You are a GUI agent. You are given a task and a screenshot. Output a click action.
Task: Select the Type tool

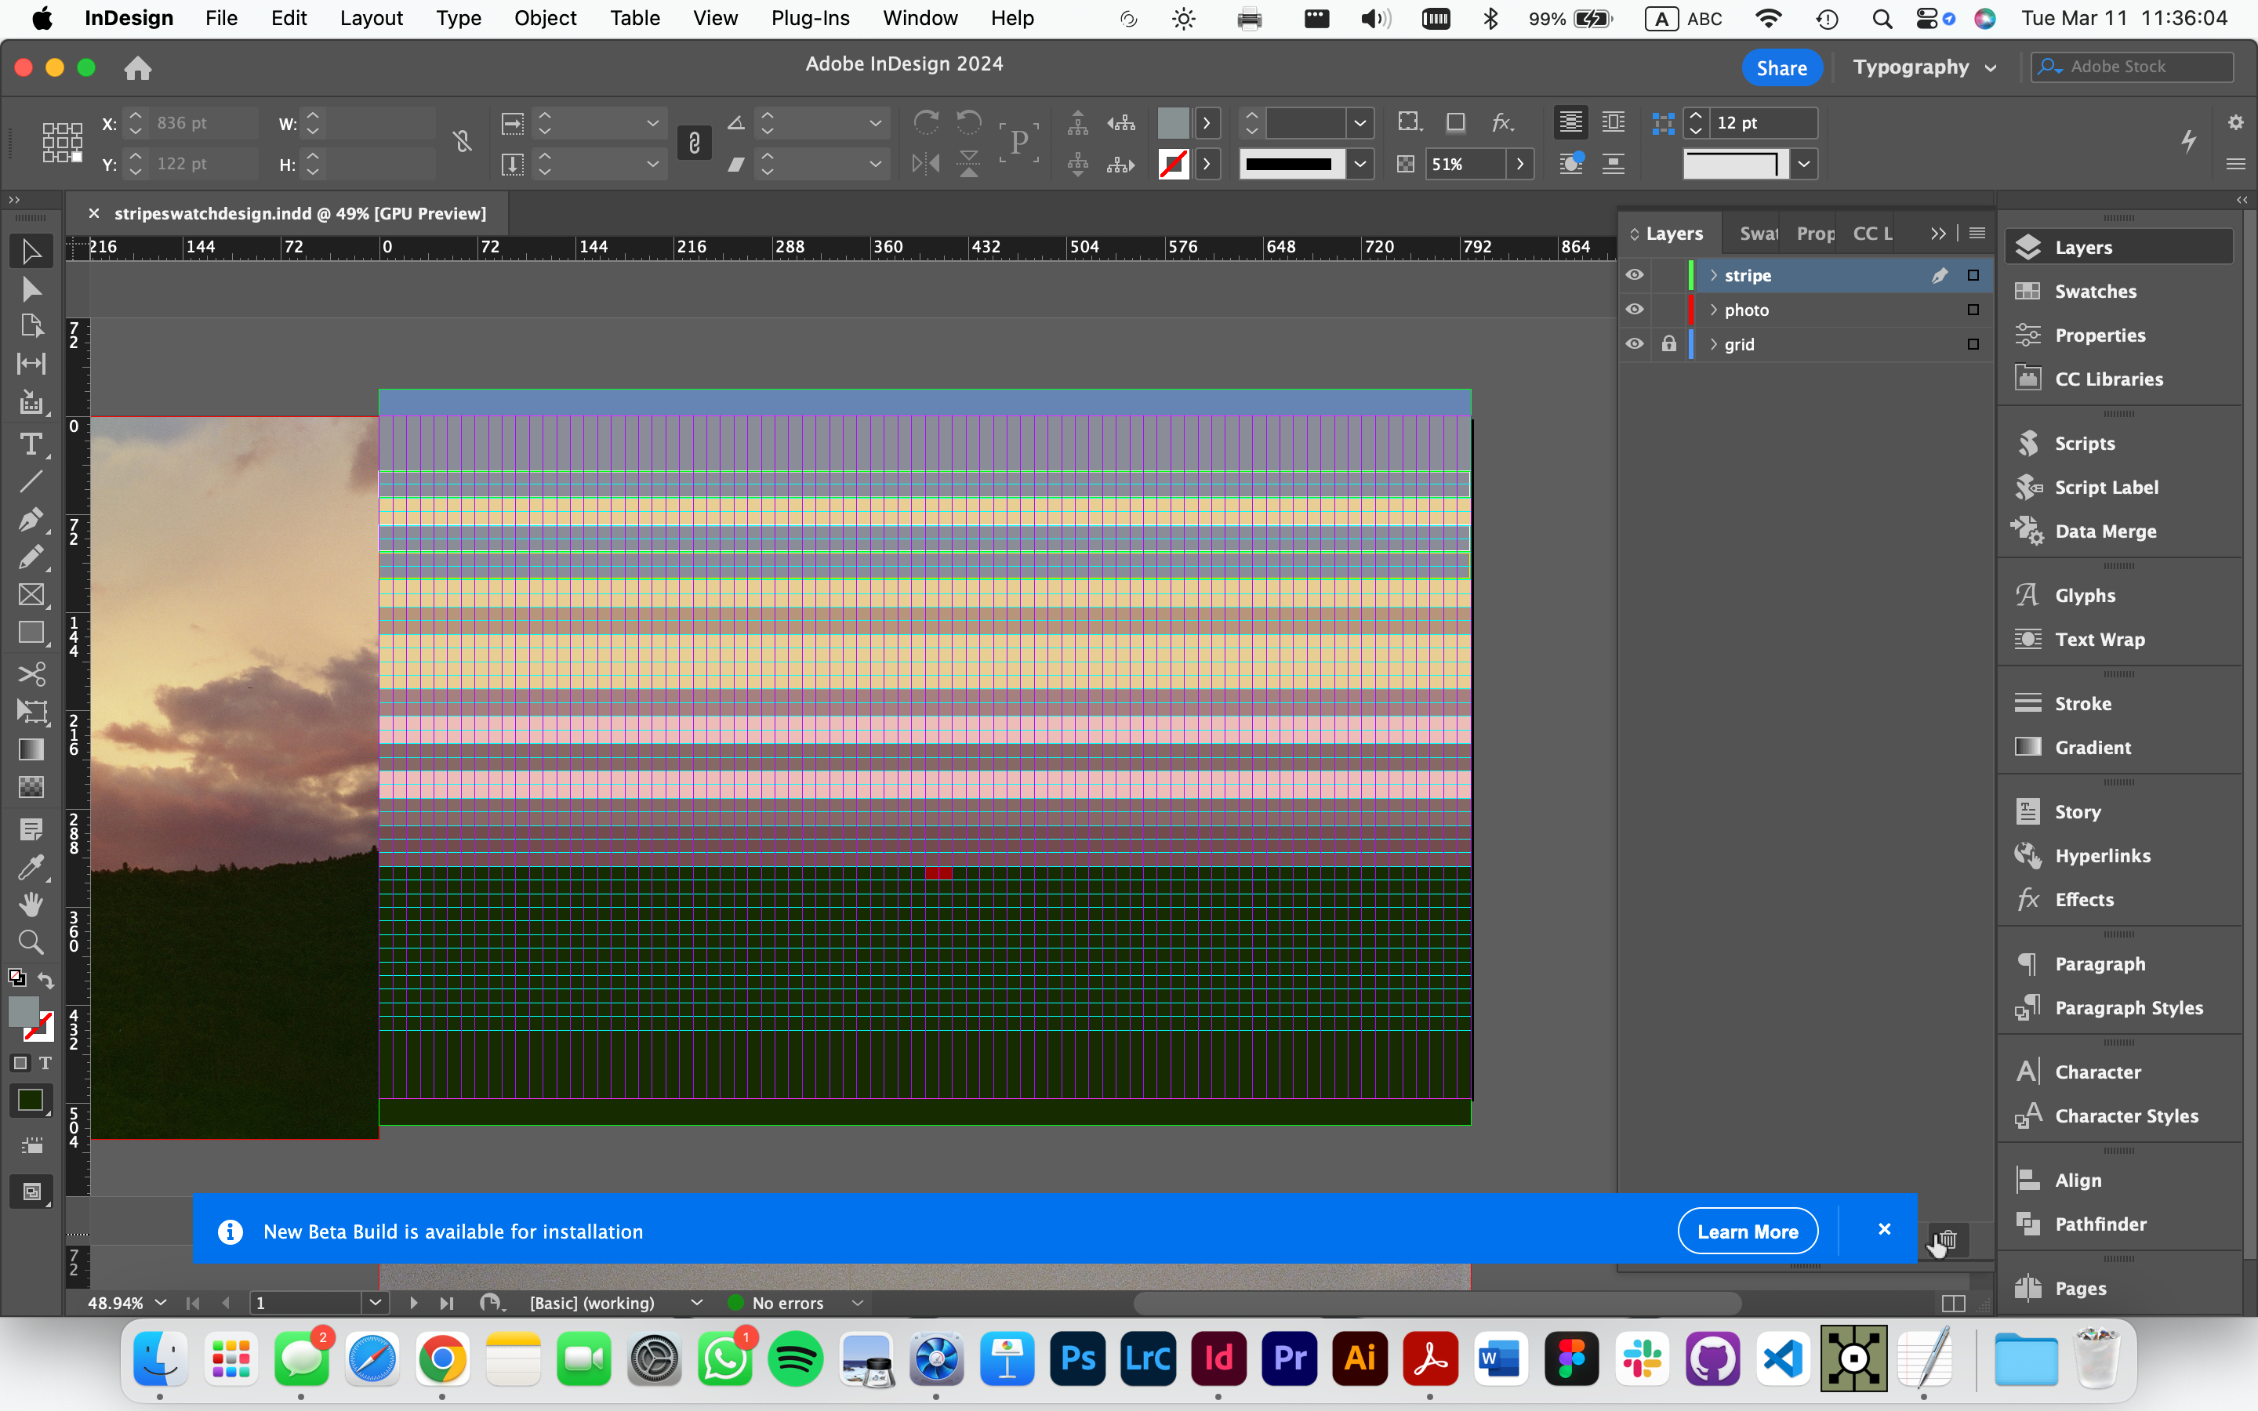(31, 444)
